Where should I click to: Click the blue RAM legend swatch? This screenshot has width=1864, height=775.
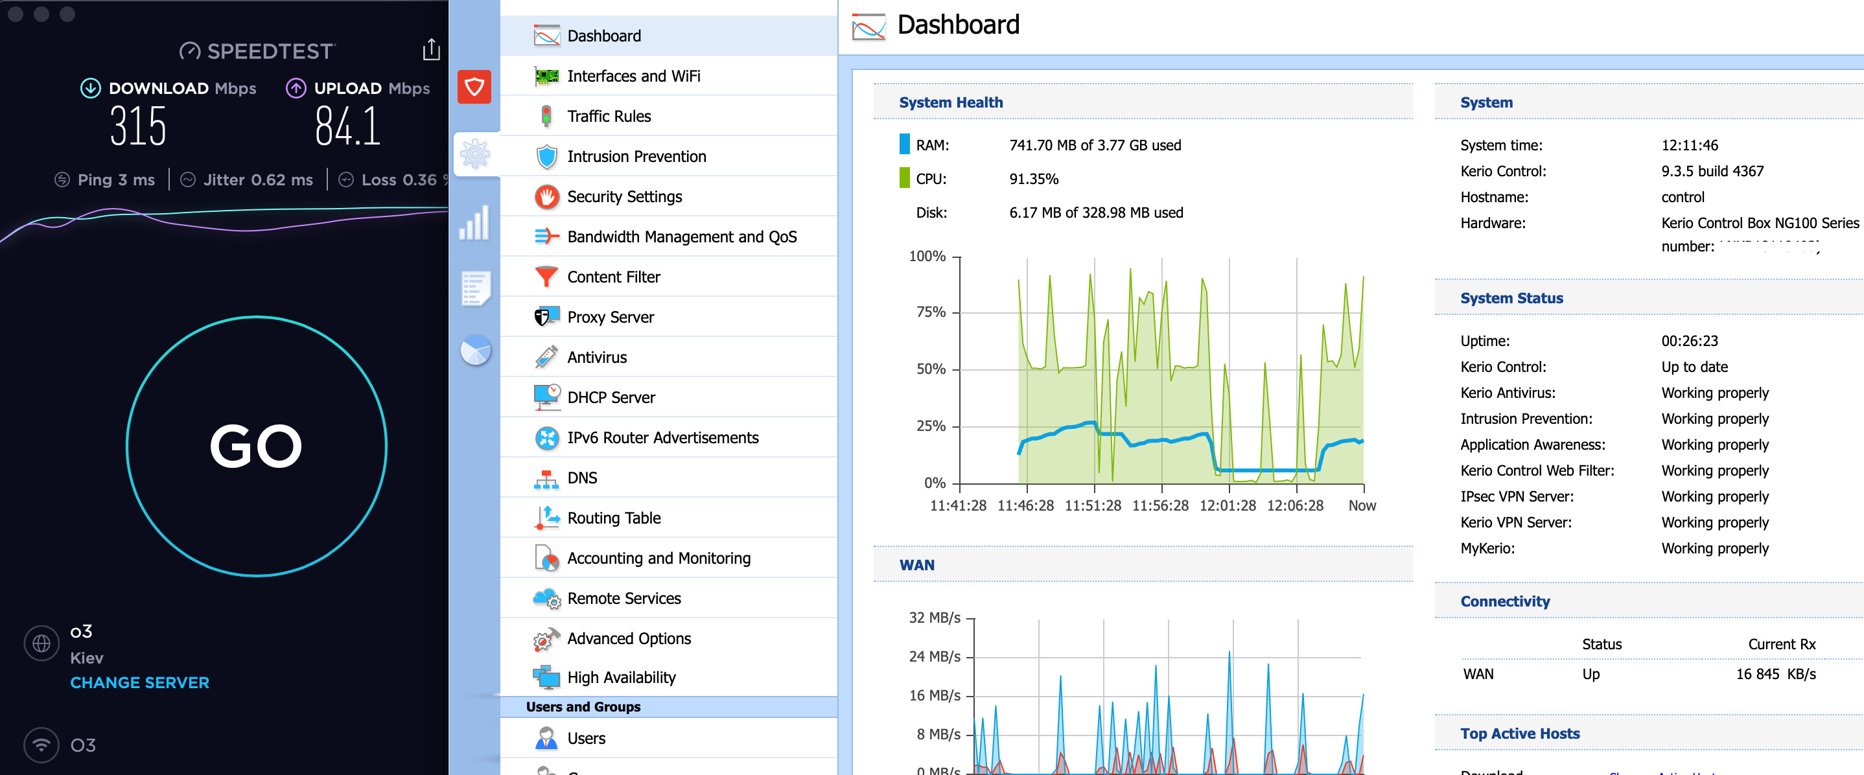905,145
